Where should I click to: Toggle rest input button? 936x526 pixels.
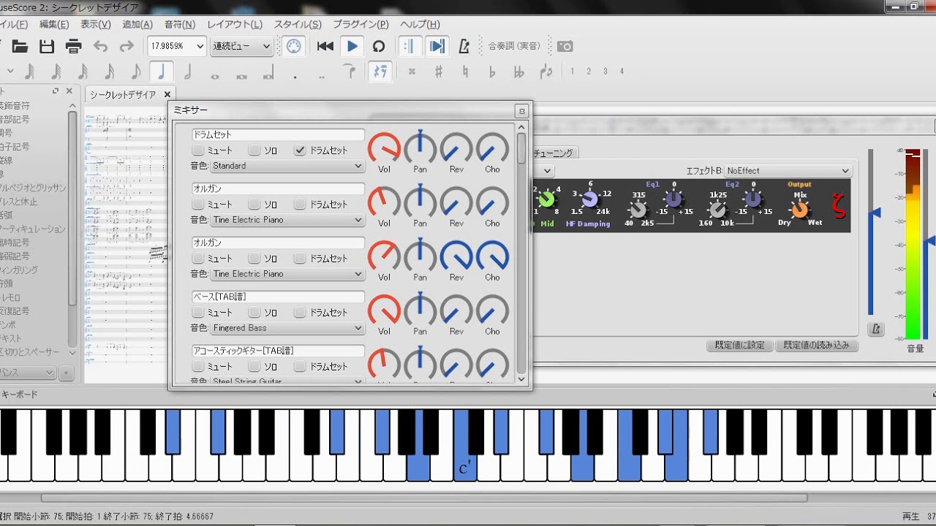(x=380, y=72)
